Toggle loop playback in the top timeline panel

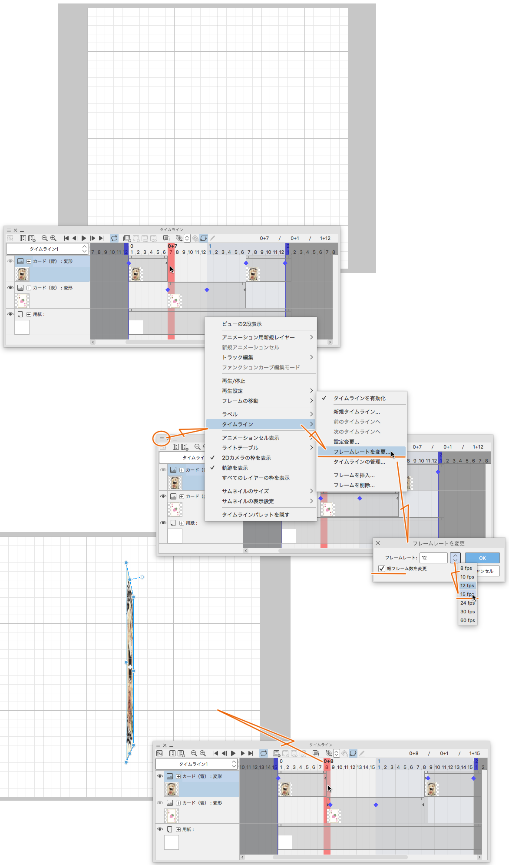[114, 238]
